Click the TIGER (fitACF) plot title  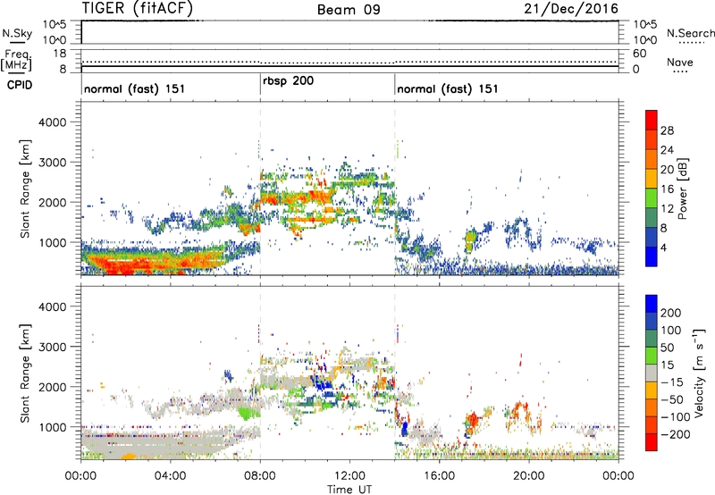138,8
